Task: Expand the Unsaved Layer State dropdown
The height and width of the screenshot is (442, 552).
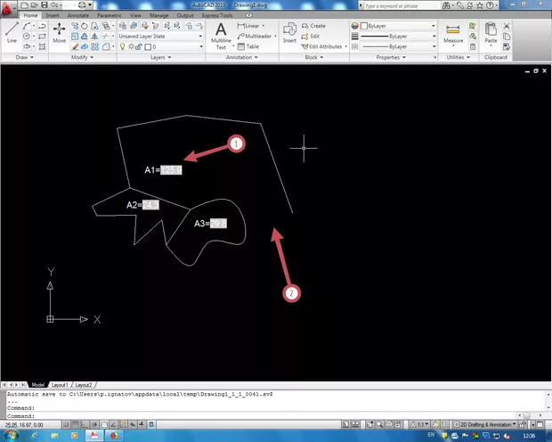Action: pos(199,36)
